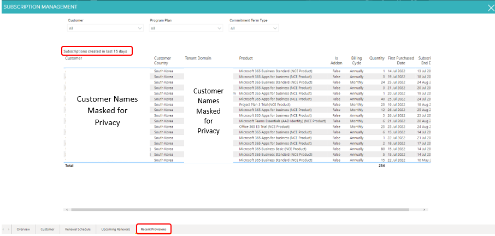Click the quantity value 12
This screenshot has height=236, width=495.
[x=382, y=110]
